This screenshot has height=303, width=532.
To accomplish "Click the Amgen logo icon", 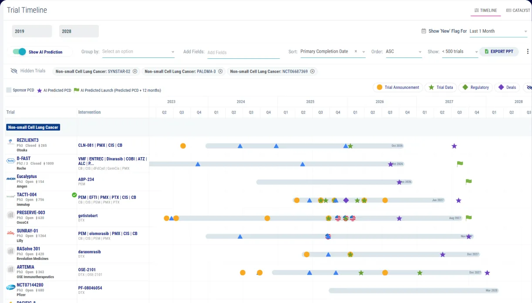I will [x=10, y=179].
